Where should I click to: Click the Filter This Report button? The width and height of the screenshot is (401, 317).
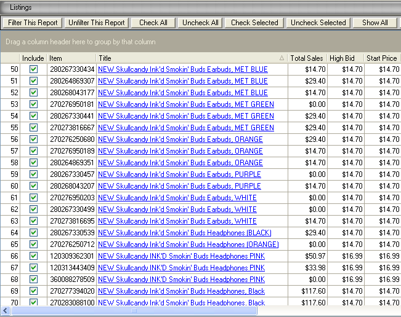pos(33,23)
